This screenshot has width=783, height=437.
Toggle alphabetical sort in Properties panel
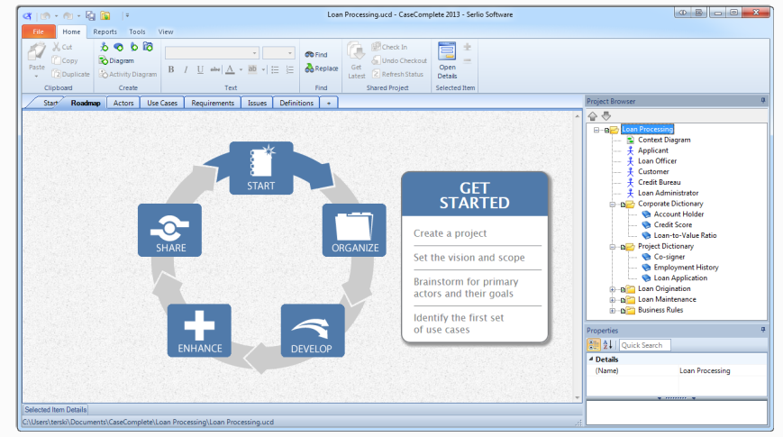pyautogui.click(x=607, y=345)
